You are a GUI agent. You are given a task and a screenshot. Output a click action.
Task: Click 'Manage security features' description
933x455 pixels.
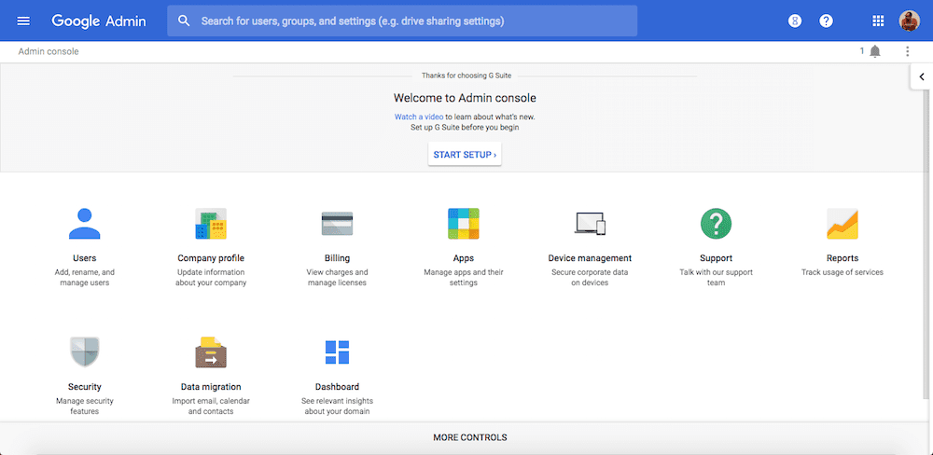click(85, 407)
